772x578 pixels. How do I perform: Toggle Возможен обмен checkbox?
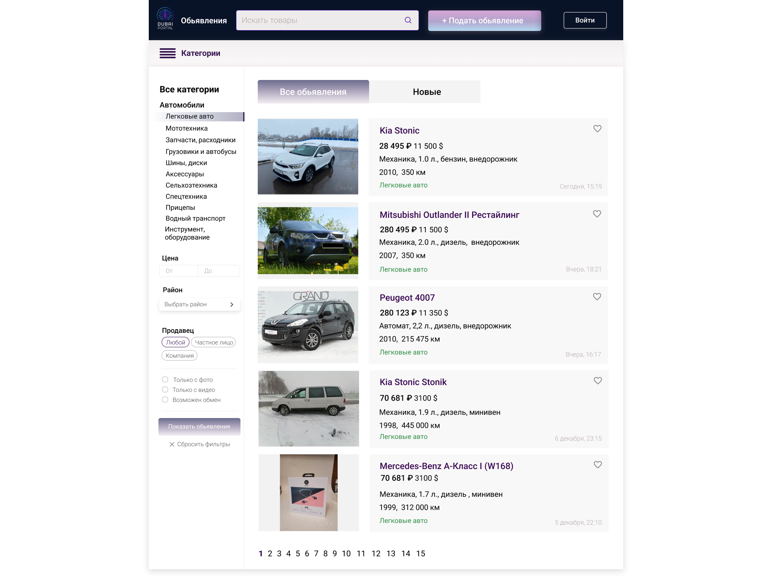165,400
